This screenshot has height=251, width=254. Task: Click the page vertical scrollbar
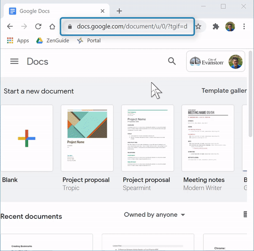click(x=251, y=94)
